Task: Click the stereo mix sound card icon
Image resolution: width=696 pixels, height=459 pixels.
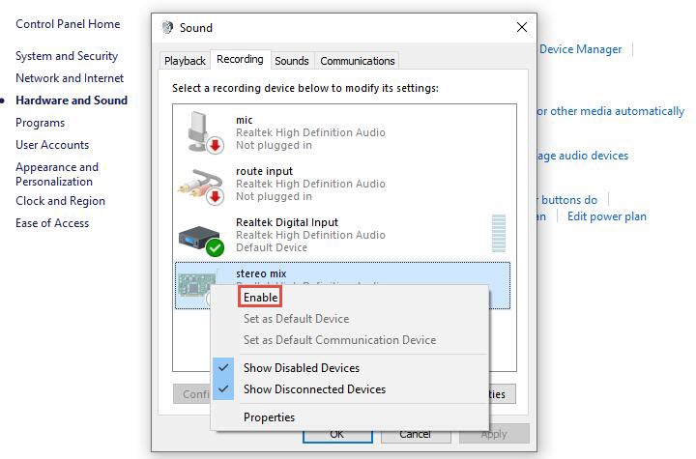Action: (x=198, y=282)
